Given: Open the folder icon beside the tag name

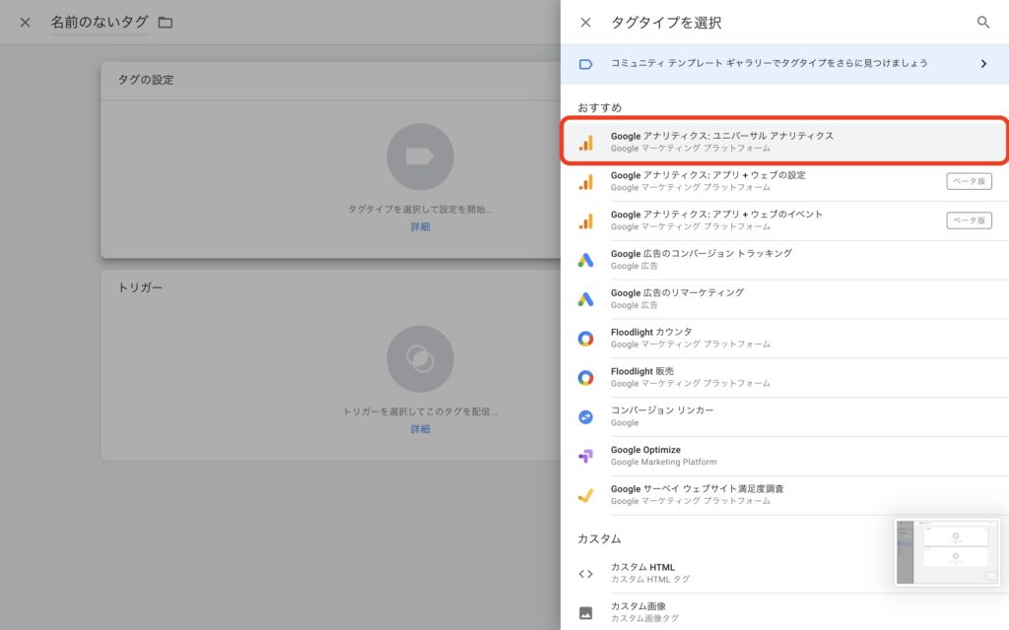Looking at the screenshot, I should click(166, 23).
